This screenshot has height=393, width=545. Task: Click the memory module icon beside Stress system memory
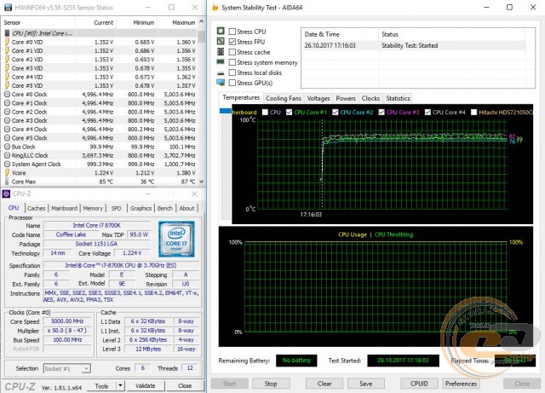point(220,62)
